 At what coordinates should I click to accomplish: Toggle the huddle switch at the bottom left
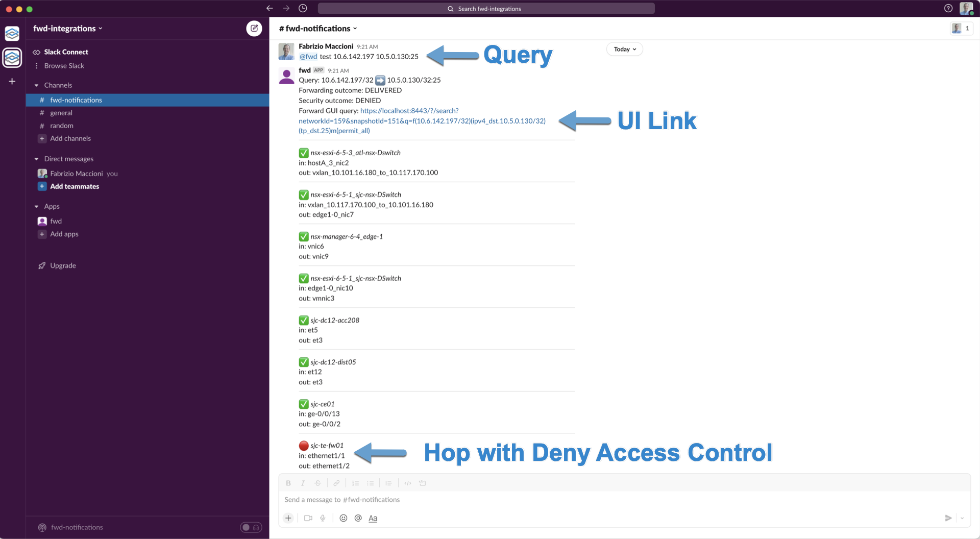point(251,527)
